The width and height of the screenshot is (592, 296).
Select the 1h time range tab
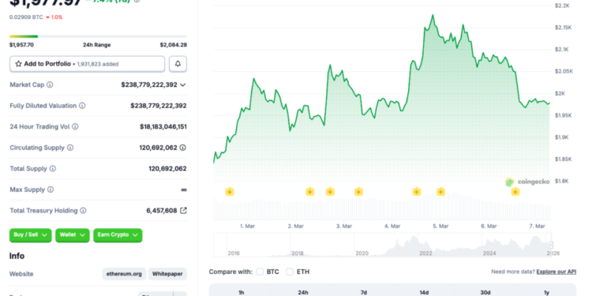click(x=242, y=292)
